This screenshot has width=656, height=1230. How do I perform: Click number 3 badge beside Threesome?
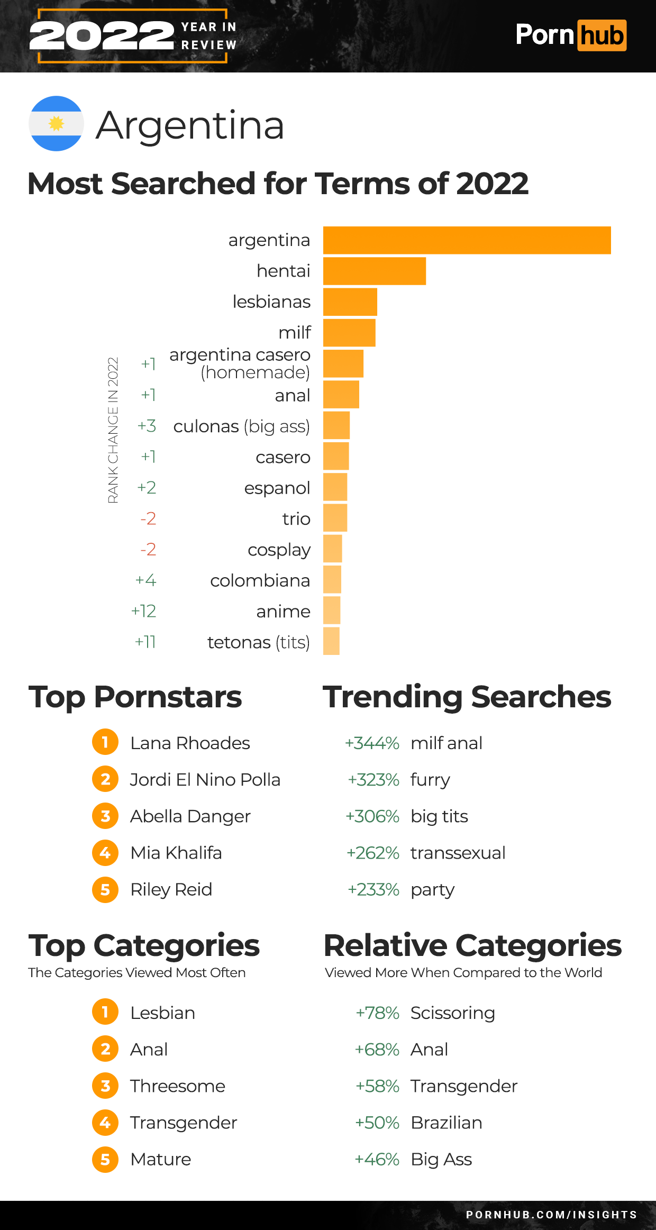click(x=105, y=1086)
